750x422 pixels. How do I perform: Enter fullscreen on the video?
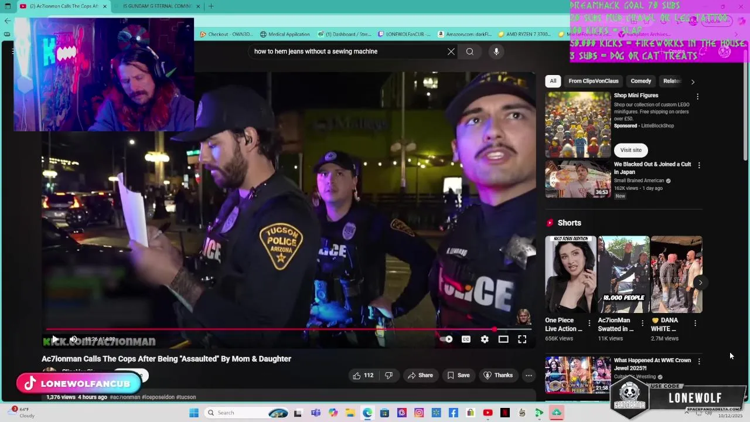(x=522, y=339)
